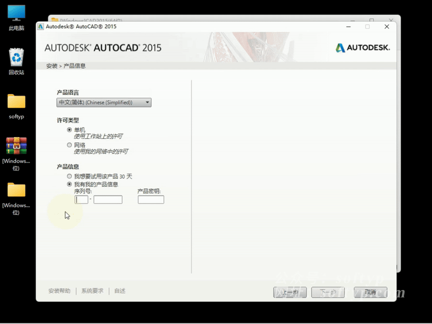Open the 产品语言 language dropdown
This screenshot has height=324, width=432.
(x=104, y=103)
